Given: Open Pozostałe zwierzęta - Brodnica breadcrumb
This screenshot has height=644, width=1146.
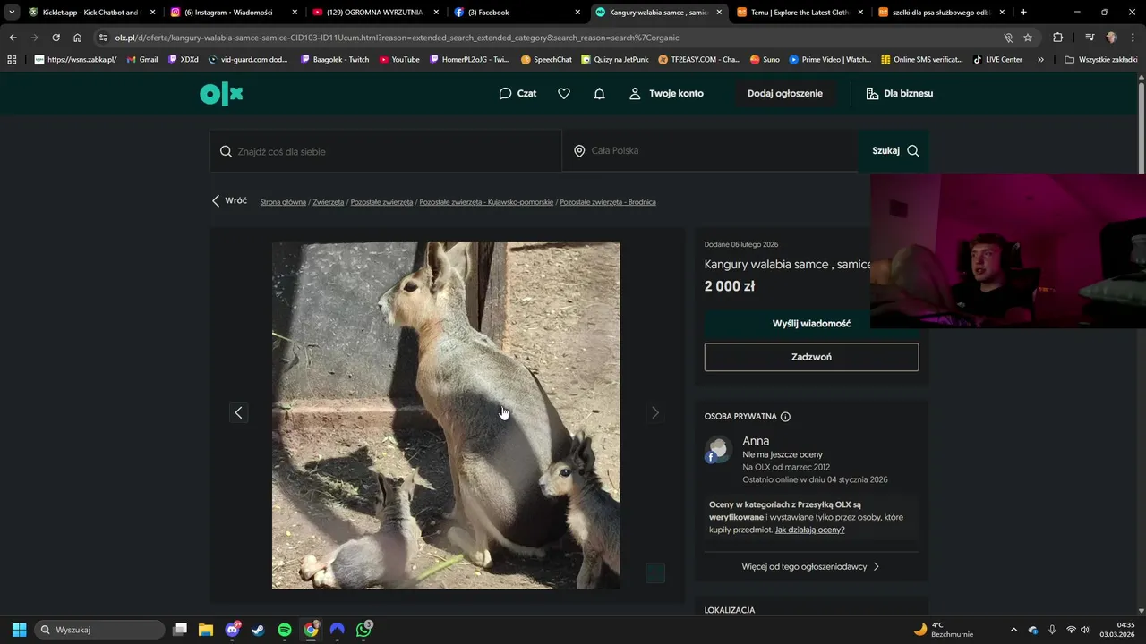Looking at the screenshot, I should click(x=608, y=202).
